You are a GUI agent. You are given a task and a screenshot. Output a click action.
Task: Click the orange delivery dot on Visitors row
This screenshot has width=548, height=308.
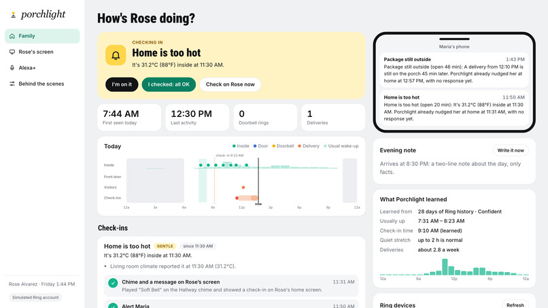(x=243, y=188)
